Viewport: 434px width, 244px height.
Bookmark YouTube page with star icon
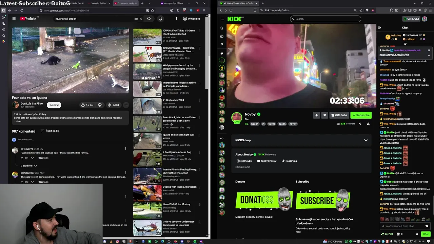(153, 11)
